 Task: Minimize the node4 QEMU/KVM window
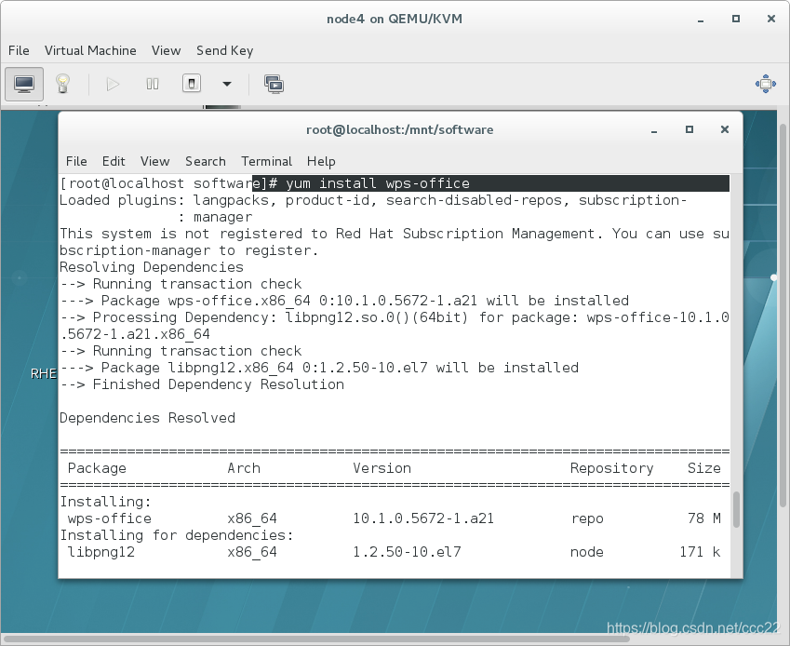701,20
